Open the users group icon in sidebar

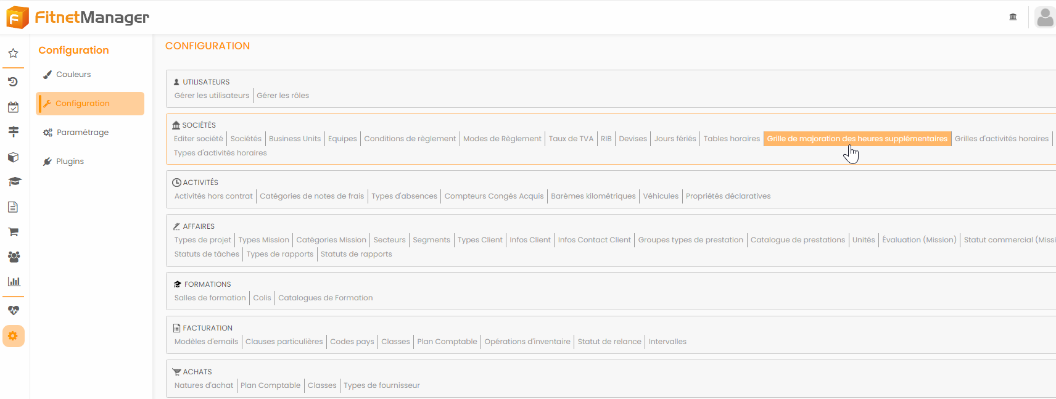[14, 257]
